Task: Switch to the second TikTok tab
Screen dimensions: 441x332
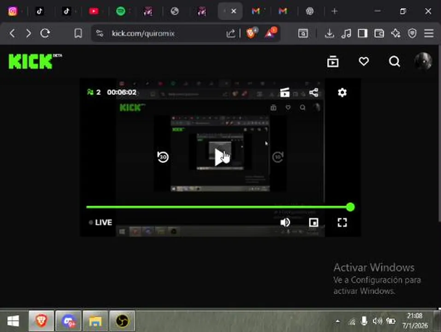Action: point(66,11)
